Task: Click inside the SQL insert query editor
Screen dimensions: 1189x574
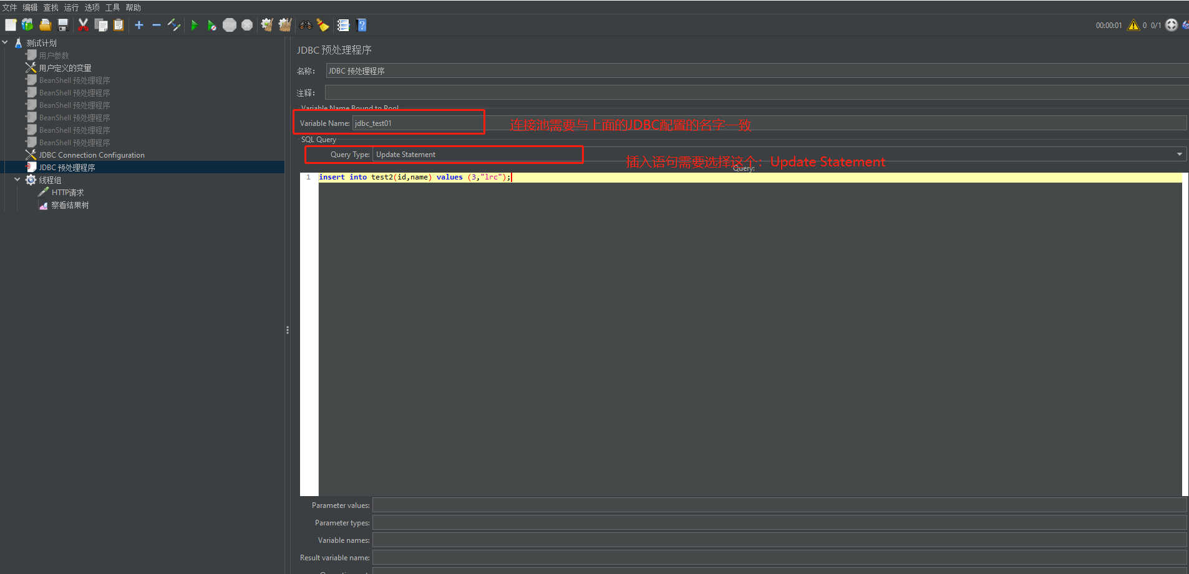Action: pos(750,334)
